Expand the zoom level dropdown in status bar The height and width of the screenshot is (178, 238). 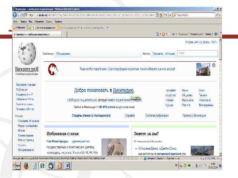(218, 159)
